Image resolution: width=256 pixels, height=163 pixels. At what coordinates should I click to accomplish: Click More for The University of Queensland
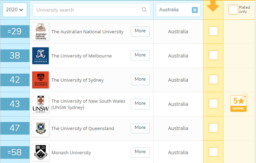[x=140, y=128]
